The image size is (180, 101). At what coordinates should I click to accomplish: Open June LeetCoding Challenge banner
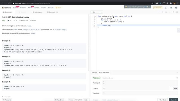pyautogui.click(x=138, y=7)
